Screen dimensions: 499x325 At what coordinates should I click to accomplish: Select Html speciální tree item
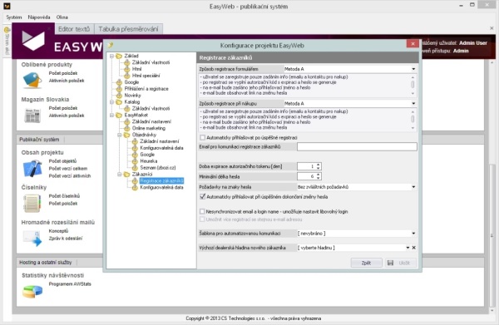[146, 76]
